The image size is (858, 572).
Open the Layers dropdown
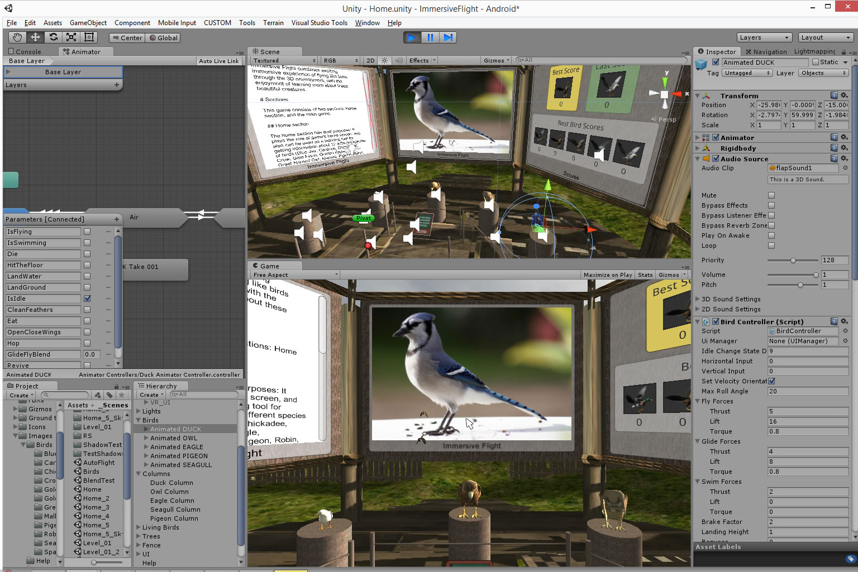tap(764, 37)
